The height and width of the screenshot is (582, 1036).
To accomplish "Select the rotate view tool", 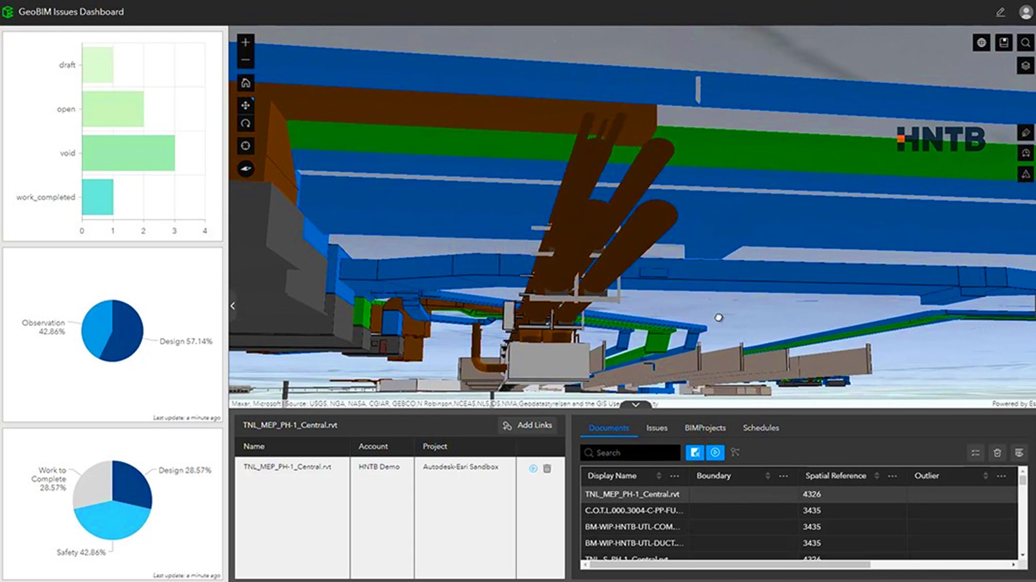I will [x=246, y=124].
